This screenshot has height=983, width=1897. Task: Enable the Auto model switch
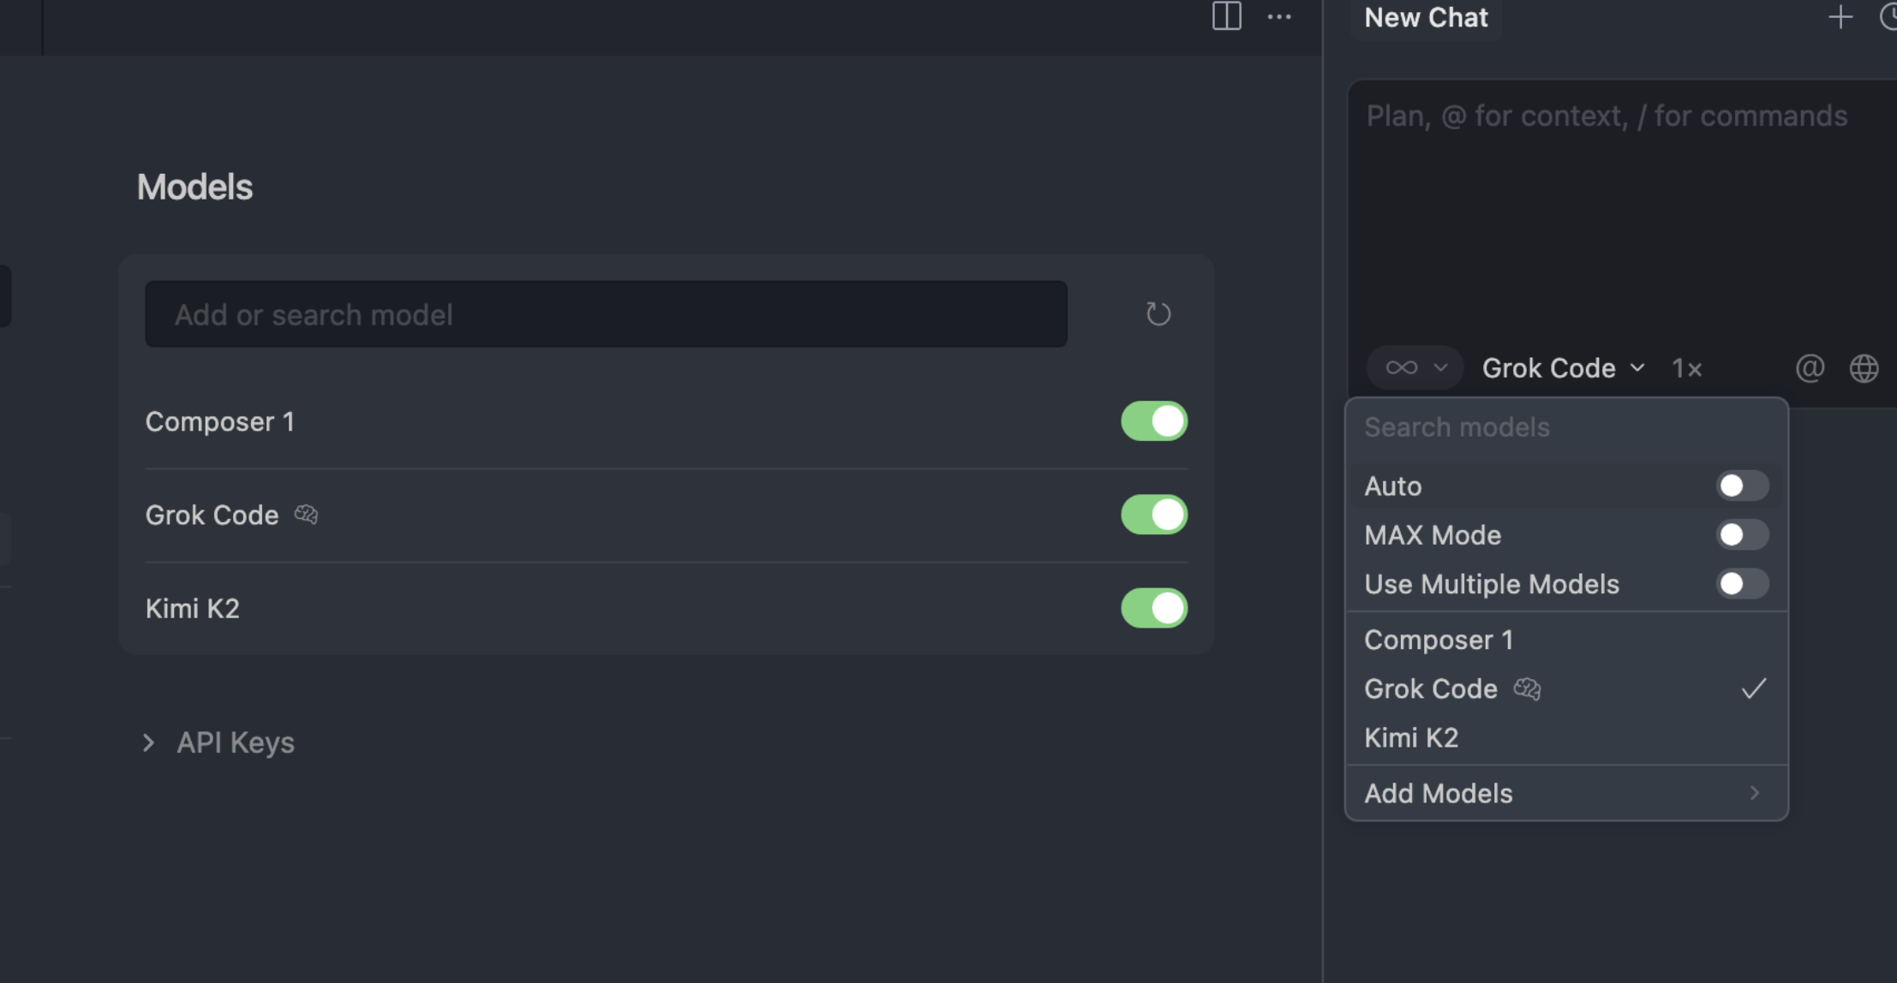pos(1742,486)
